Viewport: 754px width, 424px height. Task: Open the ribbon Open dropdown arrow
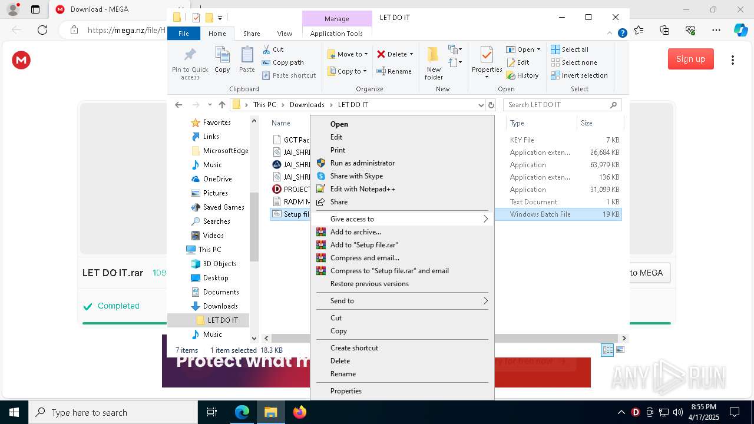tap(538, 49)
